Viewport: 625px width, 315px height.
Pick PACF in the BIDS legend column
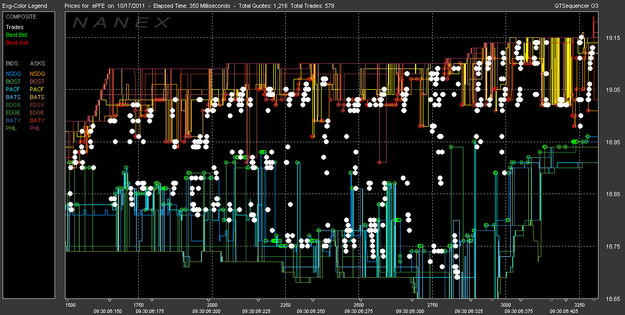[13, 89]
